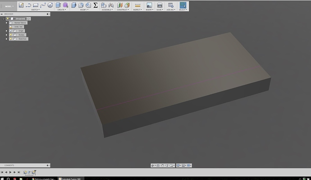Viewport: 311px width, 180px height.
Task: Open the SKETCH dropdown menu
Action: (35, 10)
